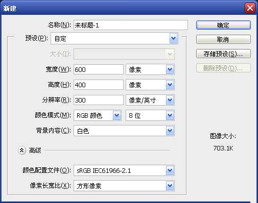
Task: Click the 新建 title text
Action: point(10,8)
